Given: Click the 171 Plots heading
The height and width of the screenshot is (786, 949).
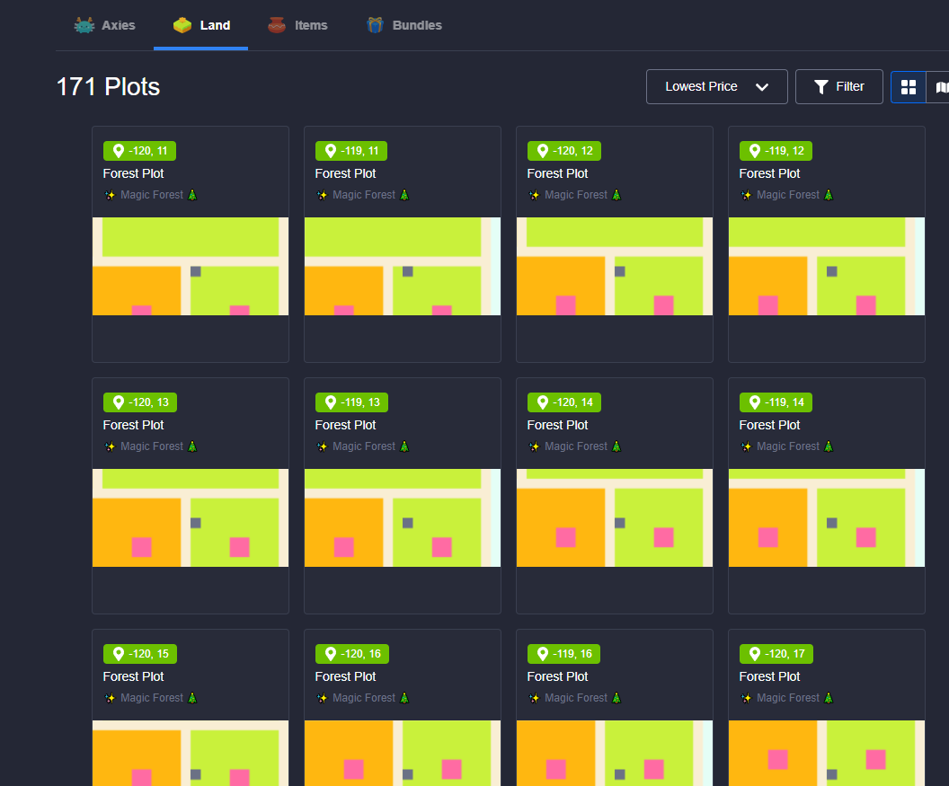Looking at the screenshot, I should (x=109, y=87).
